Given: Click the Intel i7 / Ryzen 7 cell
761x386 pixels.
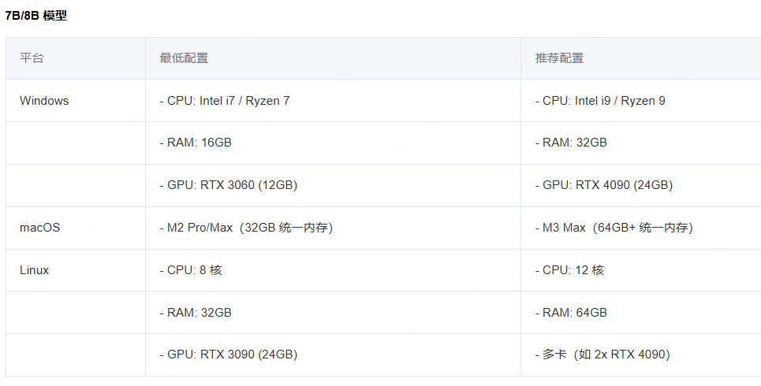Looking at the screenshot, I should (225, 101).
